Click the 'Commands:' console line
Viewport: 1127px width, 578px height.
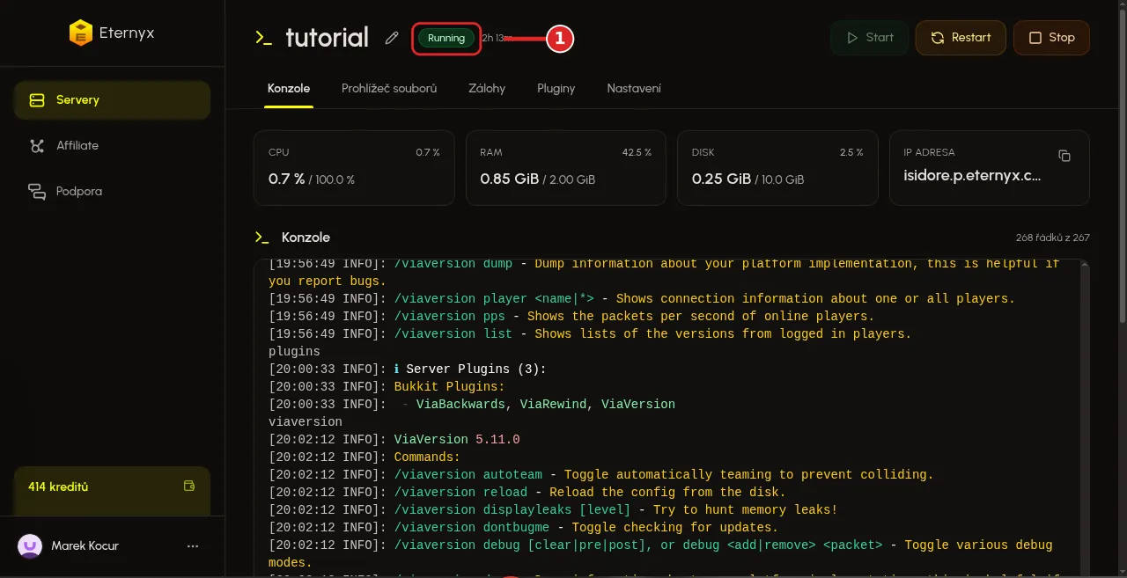click(x=365, y=457)
